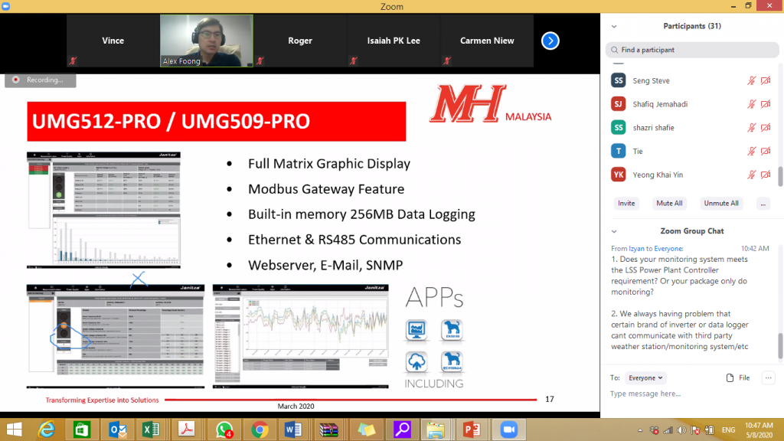Click Unmute All button
Viewport: 784px width, 441px height.
coord(721,204)
